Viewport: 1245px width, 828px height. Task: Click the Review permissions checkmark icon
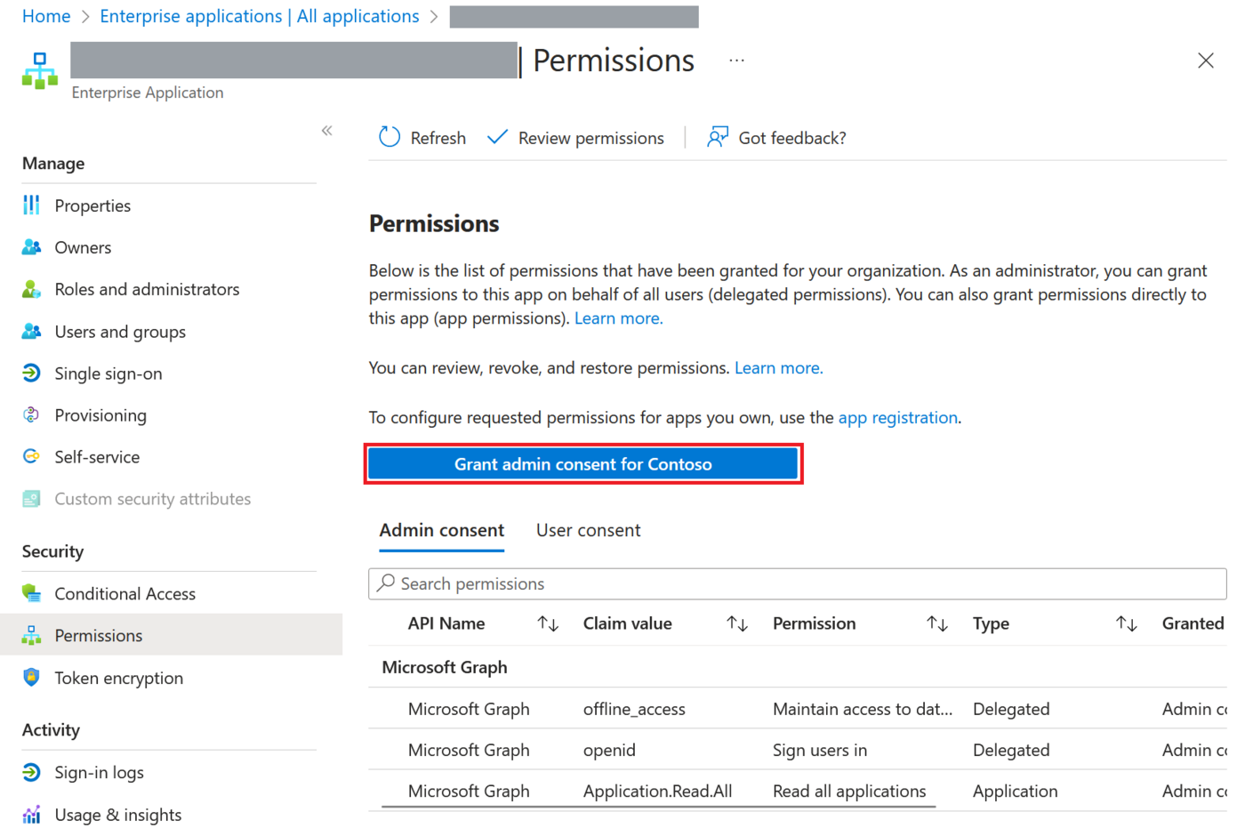pyautogui.click(x=498, y=137)
